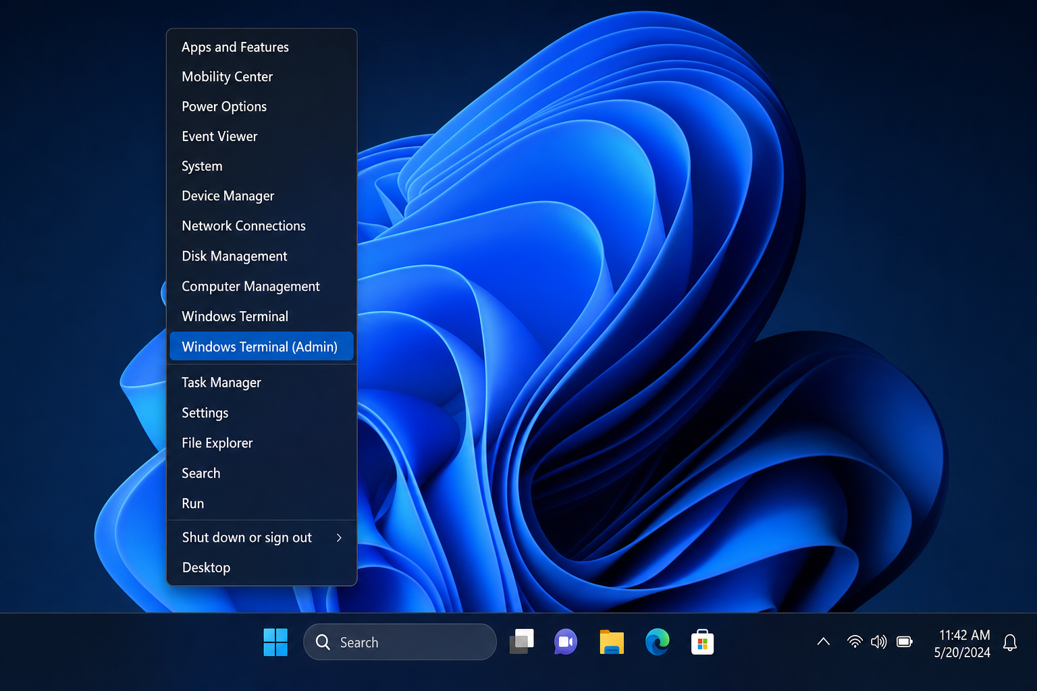Click the volume speaker tray icon

(878, 642)
